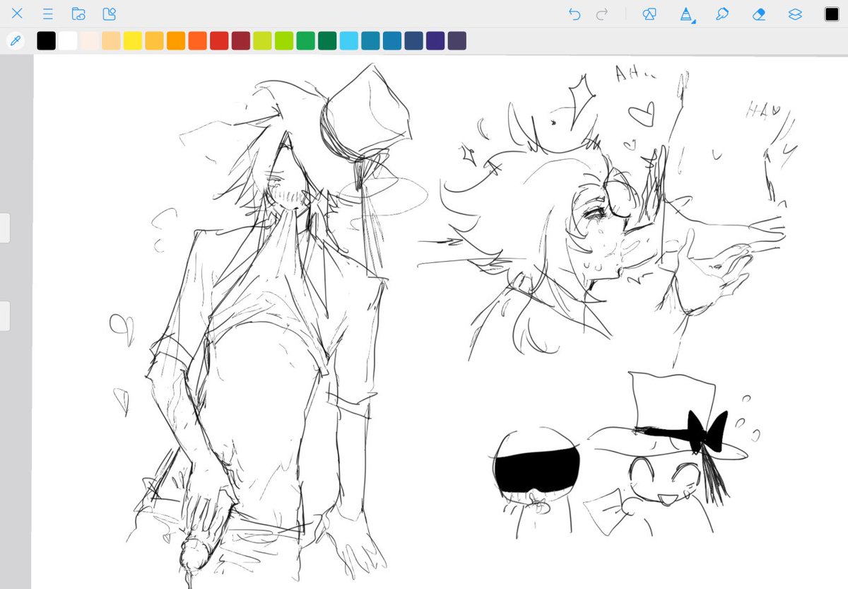
Task: Click the export/save document icon
Action: (109, 13)
